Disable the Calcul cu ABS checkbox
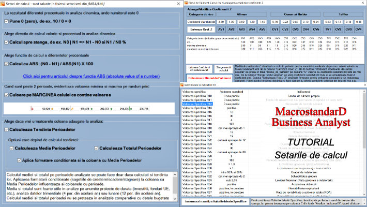367x207 pixels. [x=6, y=64]
